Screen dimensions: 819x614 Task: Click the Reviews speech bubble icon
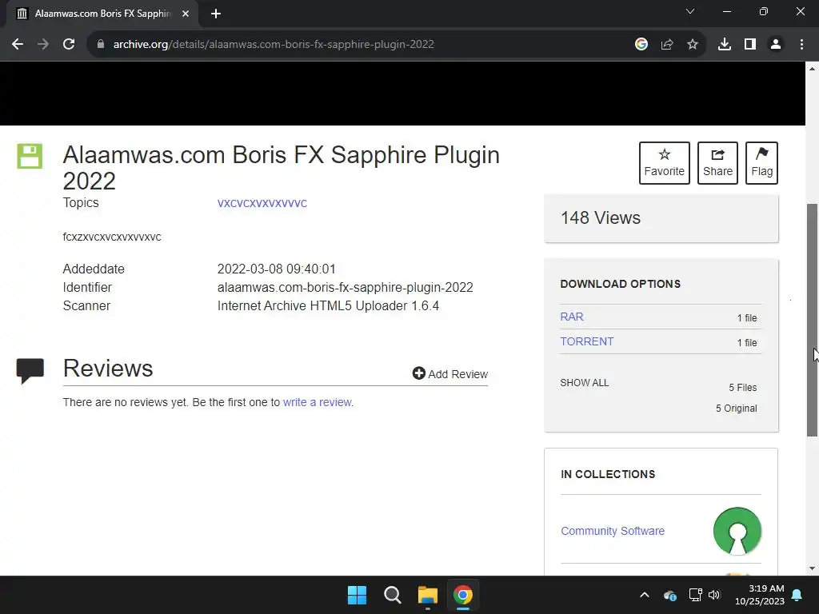coord(30,371)
